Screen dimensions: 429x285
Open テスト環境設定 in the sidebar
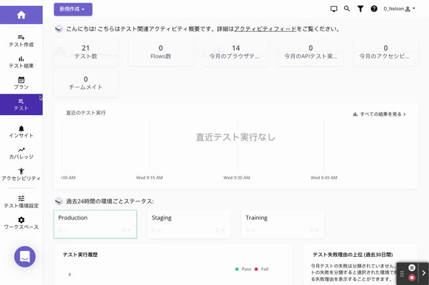pos(21,202)
